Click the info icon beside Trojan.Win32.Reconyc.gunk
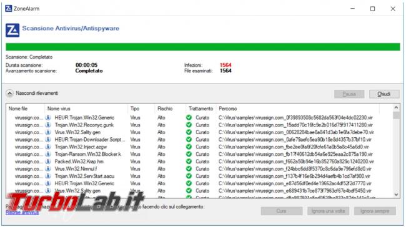The height and width of the screenshot is (227, 406). [x=48, y=125]
